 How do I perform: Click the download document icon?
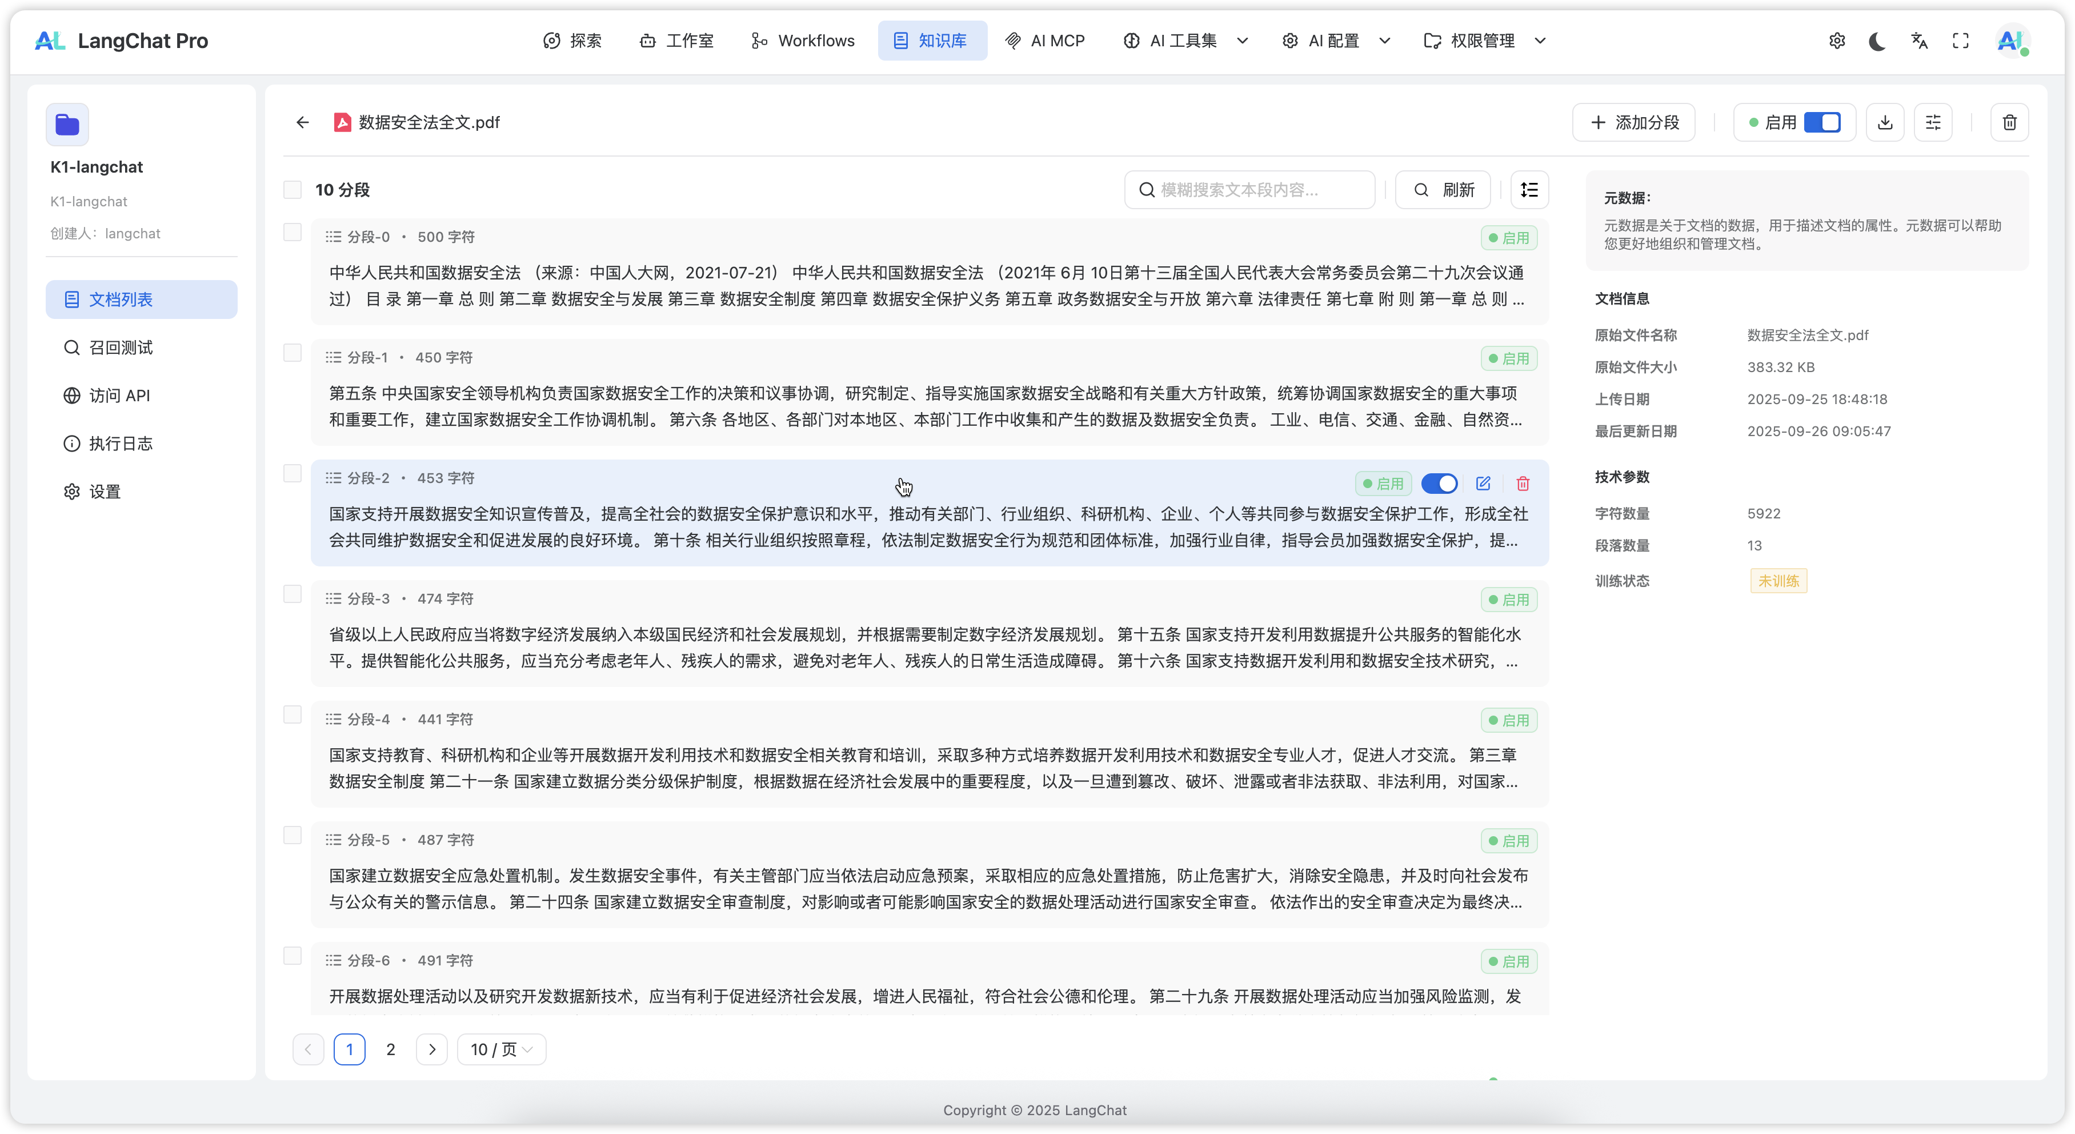click(1884, 122)
